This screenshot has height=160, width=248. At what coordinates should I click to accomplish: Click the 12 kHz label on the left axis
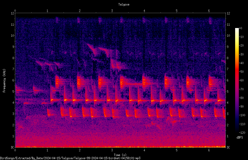click(x=13, y=13)
